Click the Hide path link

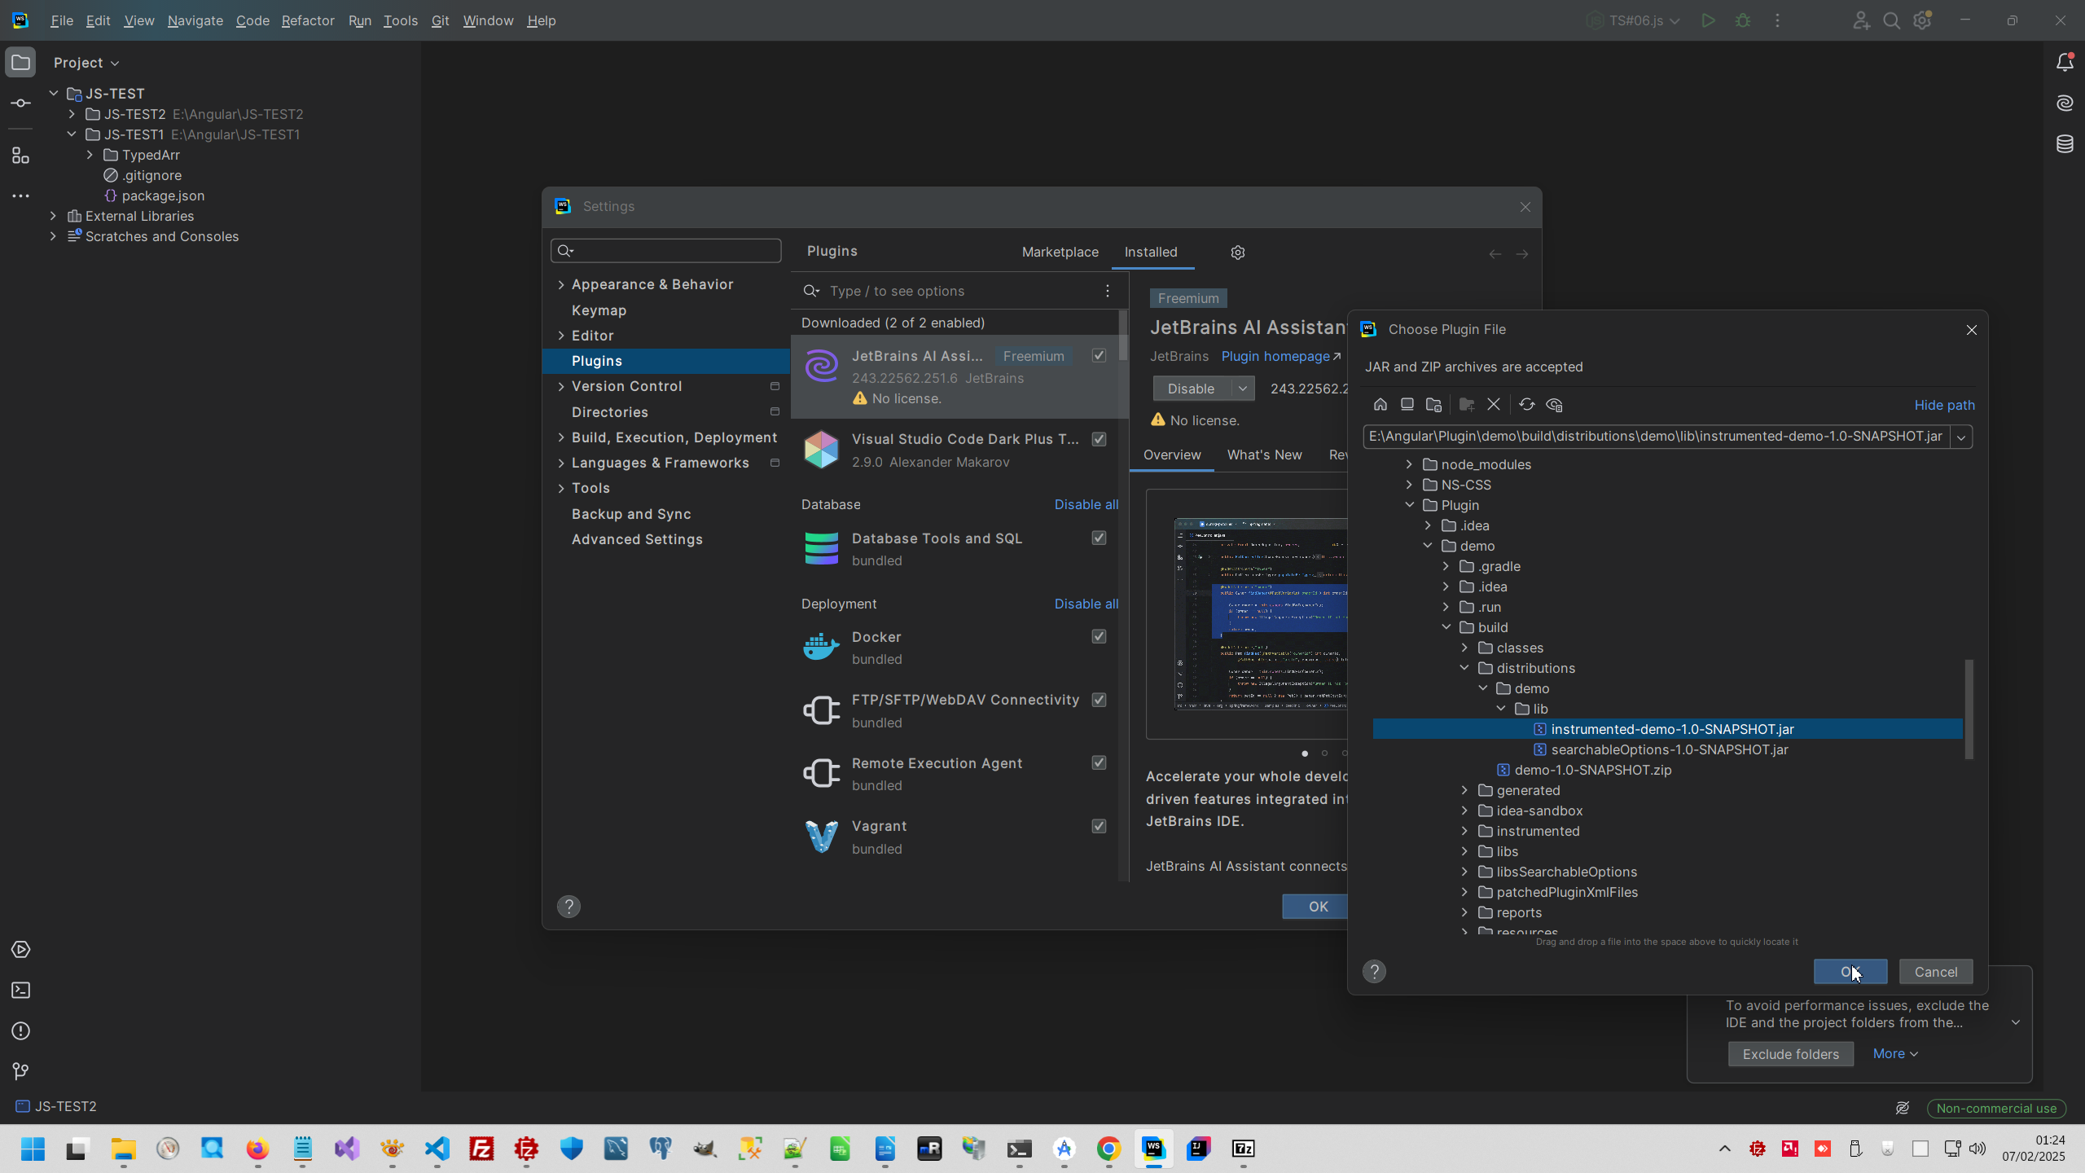point(1944,405)
